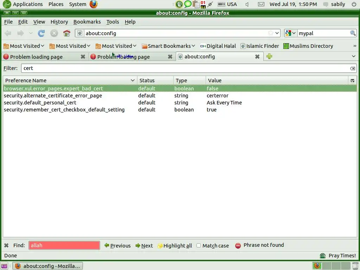Sort by Preference Name column header

(x=70, y=81)
